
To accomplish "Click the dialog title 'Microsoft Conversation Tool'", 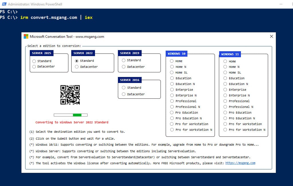I will [51, 36].
